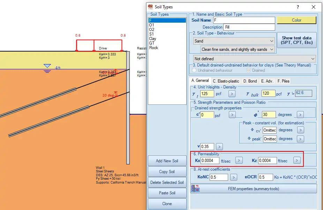
Task: Click the sheet pile wall in the model
Action: tap(128, 108)
